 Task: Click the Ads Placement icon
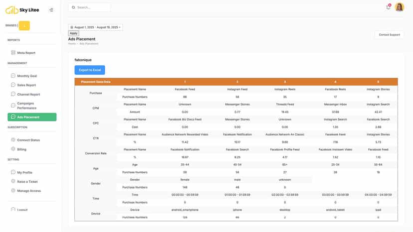13,117
